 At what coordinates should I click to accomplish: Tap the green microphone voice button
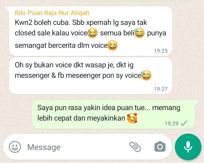(188, 147)
